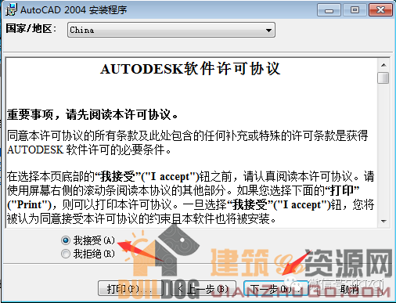
Task: Click the heading AUTODESK软件许可协议
Action: click(190, 69)
